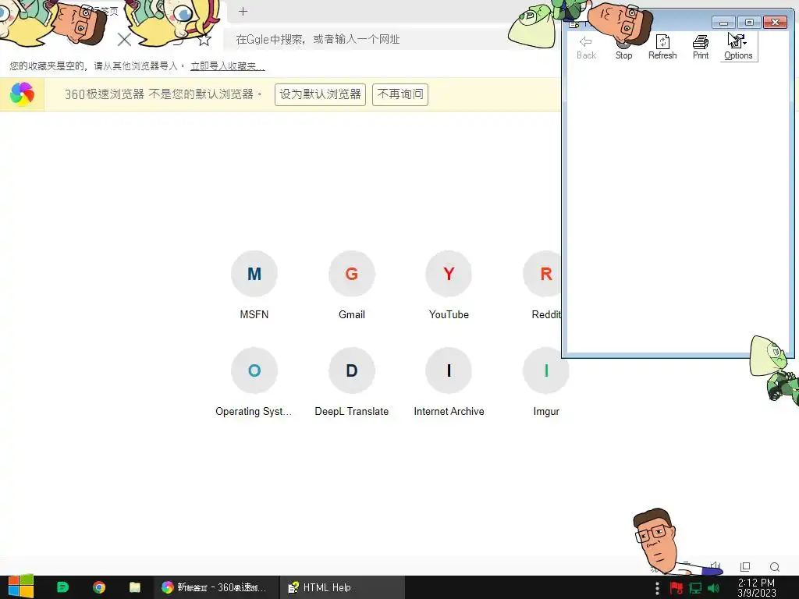This screenshot has height=599, width=799.
Task: Click the red flag tray icon
Action: click(676, 588)
